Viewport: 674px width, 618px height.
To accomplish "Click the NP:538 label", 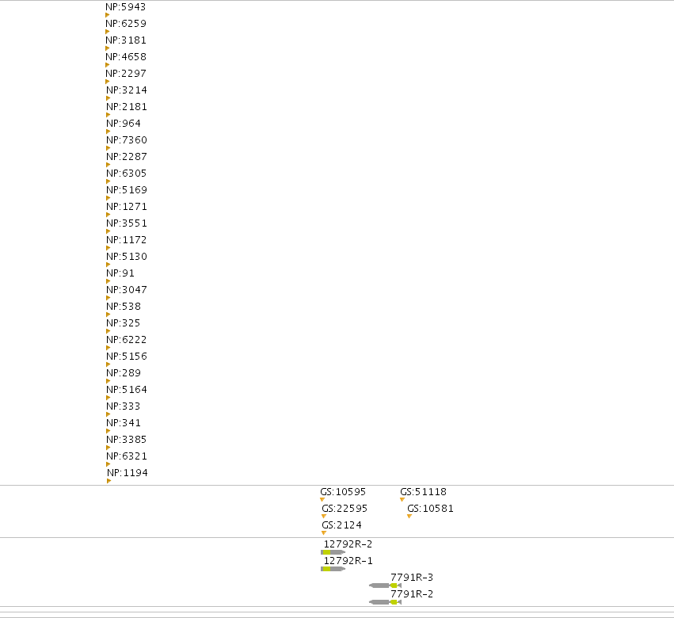I will (124, 307).
